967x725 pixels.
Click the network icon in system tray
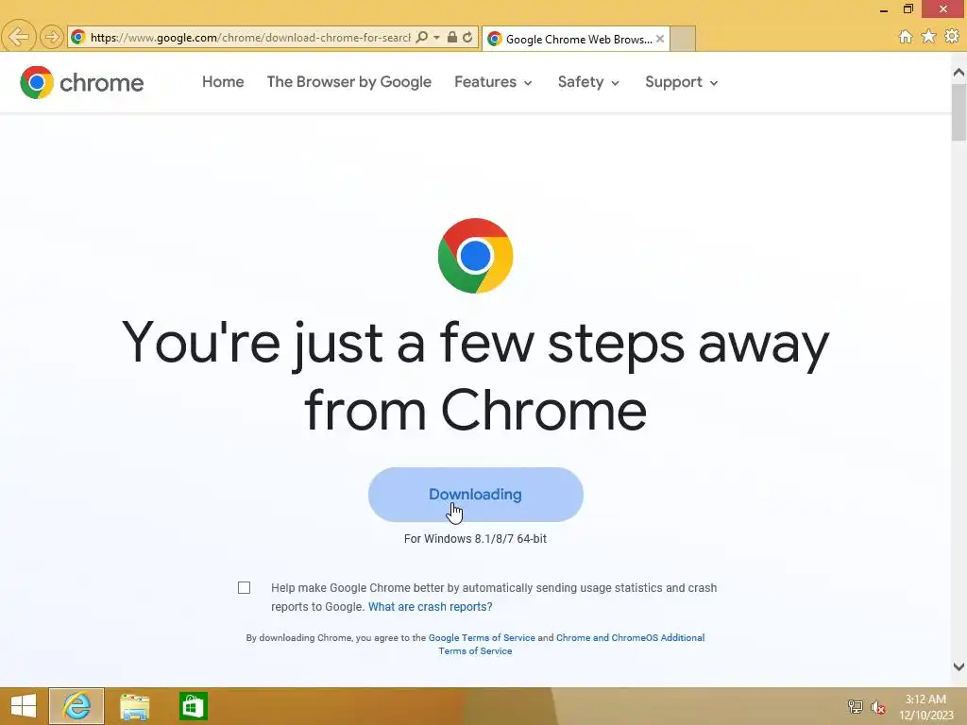(855, 706)
